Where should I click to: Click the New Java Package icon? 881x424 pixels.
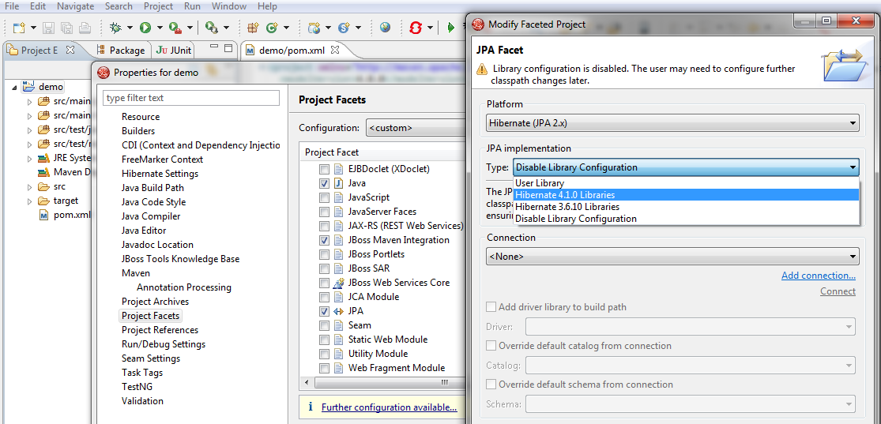tap(253, 27)
